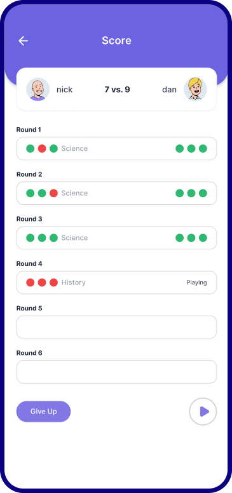Go back using the left arrow icon
This screenshot has height=493, width=232.
coord(24,41)
